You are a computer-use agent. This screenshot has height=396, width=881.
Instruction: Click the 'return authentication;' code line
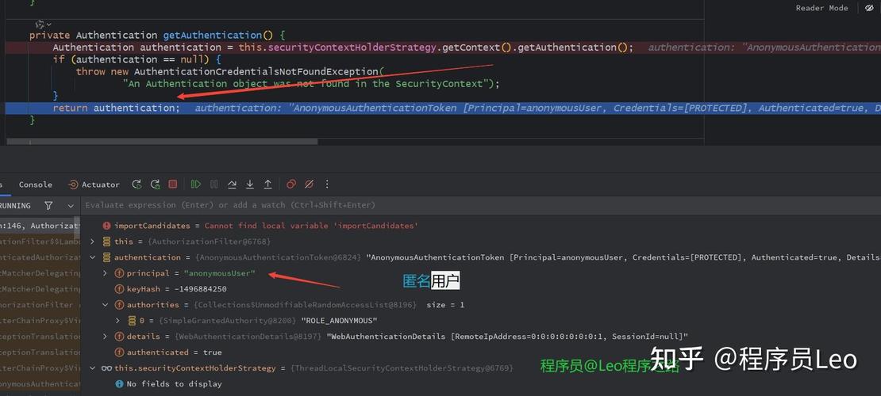pos(115,108)
